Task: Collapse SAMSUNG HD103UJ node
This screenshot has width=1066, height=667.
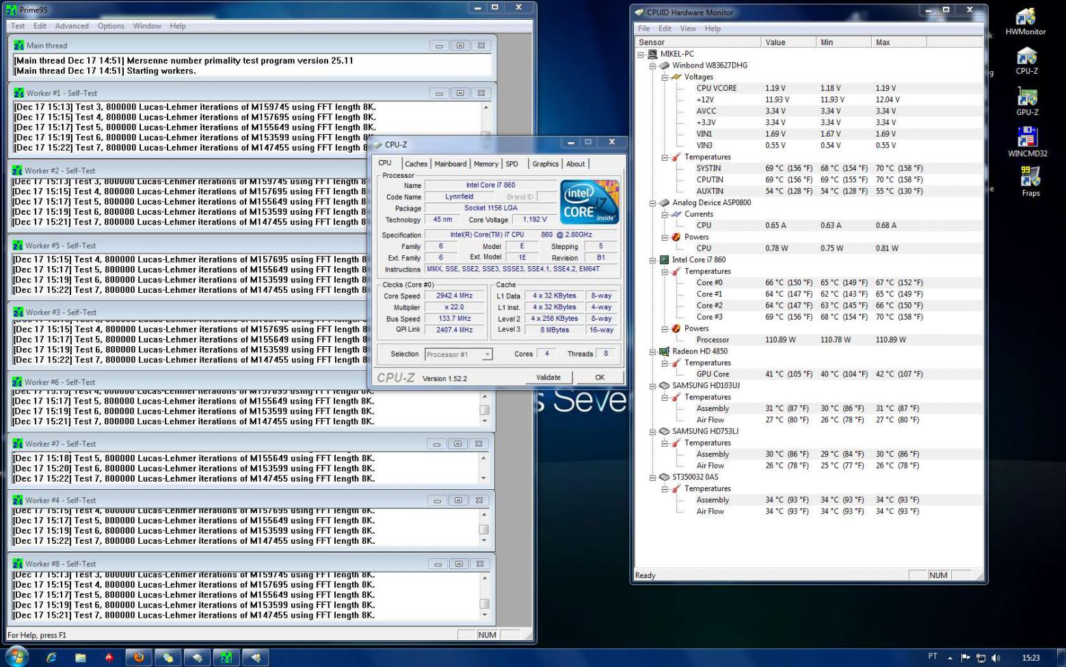Action: click(x=652, y=385)
